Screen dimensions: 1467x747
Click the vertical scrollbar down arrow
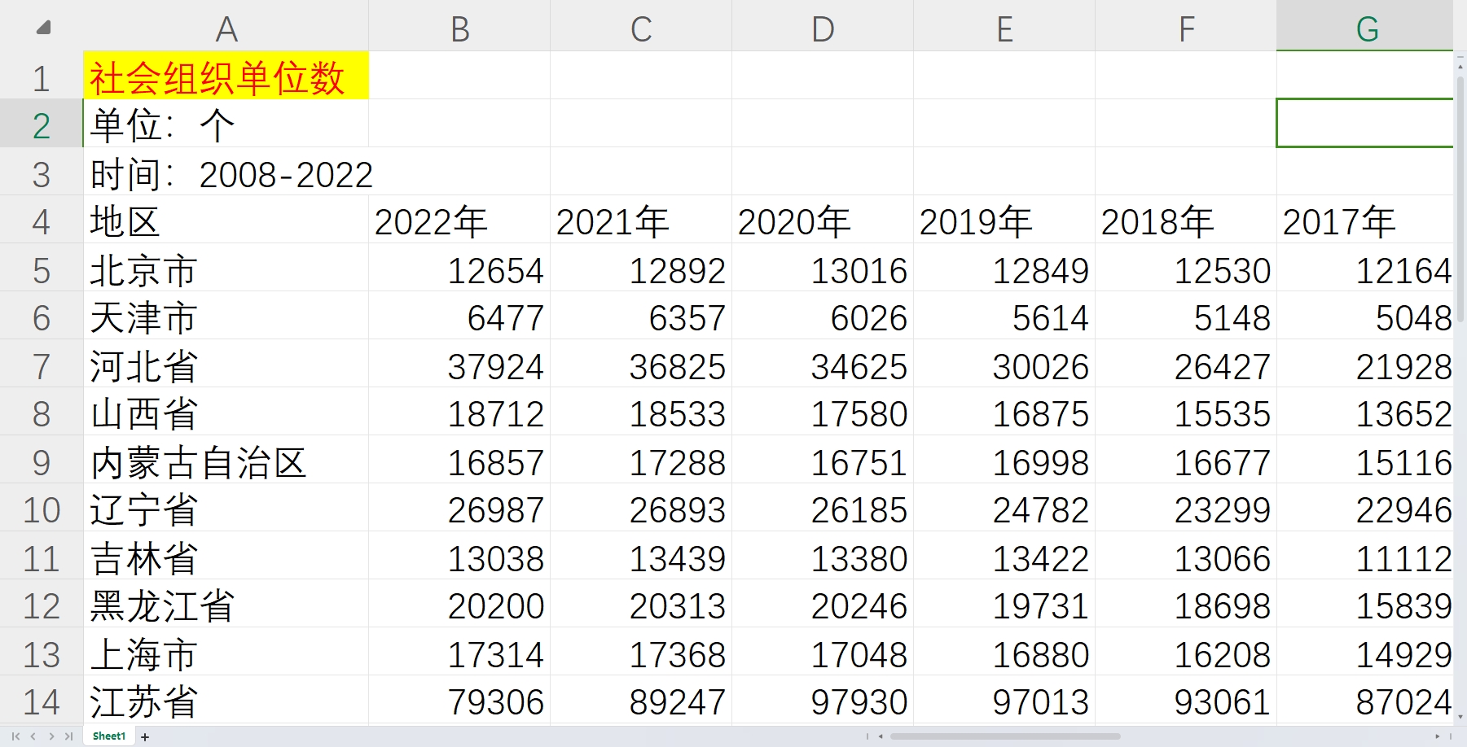click(1460, 716)
